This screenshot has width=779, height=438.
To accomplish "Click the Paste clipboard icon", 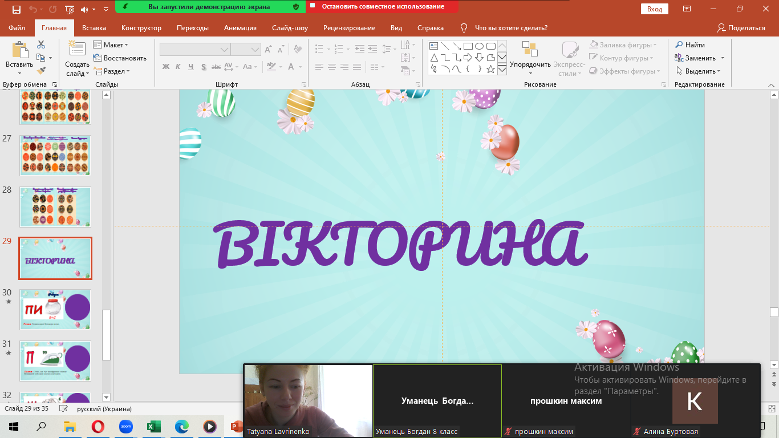I will pyautogui.click(x=20, y=50).
